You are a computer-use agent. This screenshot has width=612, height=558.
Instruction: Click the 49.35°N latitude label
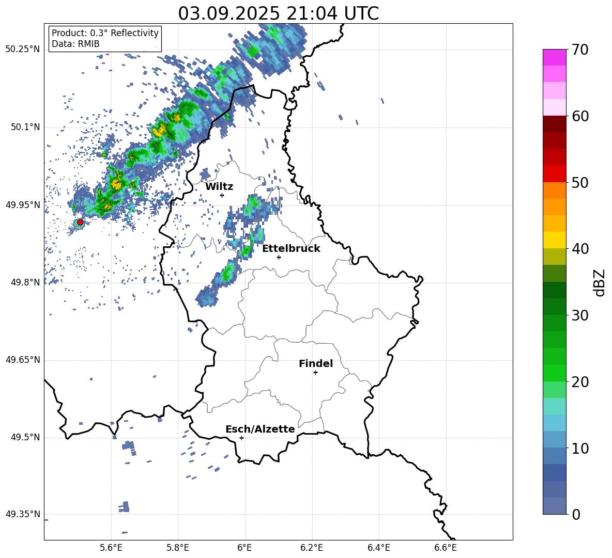pyautogui.click(x=23, y=514)
